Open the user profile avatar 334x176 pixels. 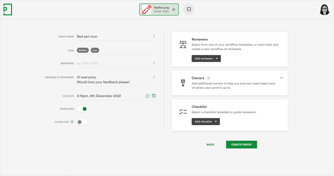click(x=324, y=9)
